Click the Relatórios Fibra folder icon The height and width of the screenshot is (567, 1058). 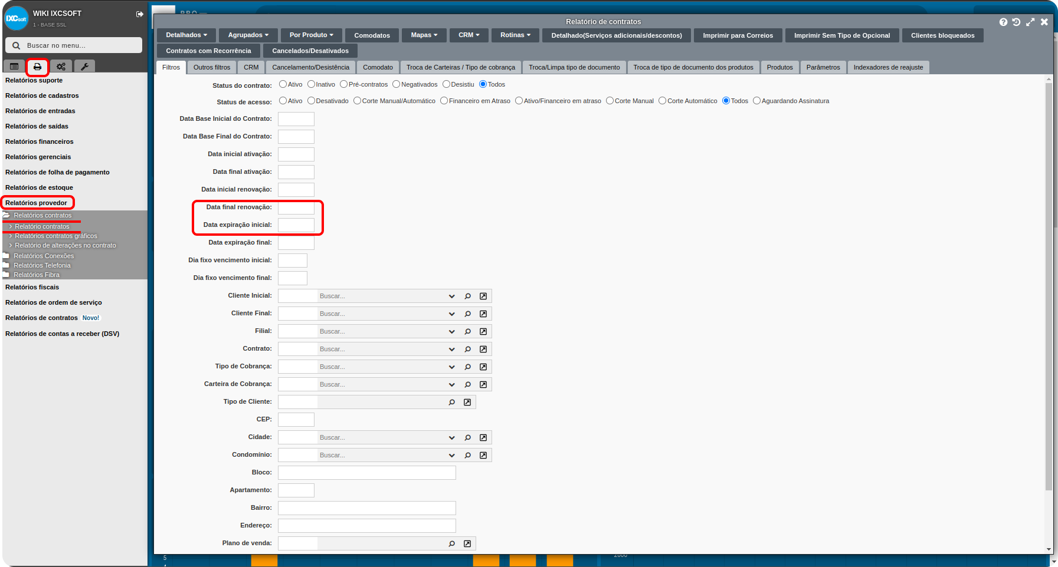coord(6,275)
